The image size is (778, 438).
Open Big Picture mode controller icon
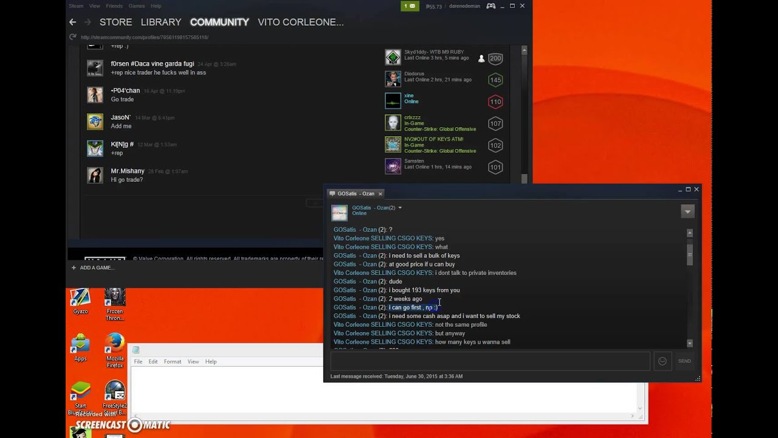[x=490, y=6]
